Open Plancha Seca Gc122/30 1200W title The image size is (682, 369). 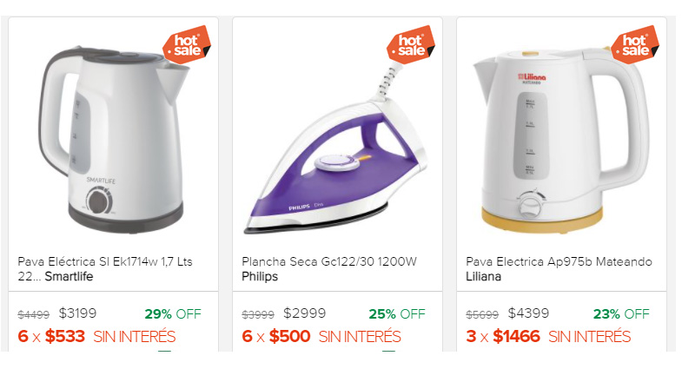329,261
